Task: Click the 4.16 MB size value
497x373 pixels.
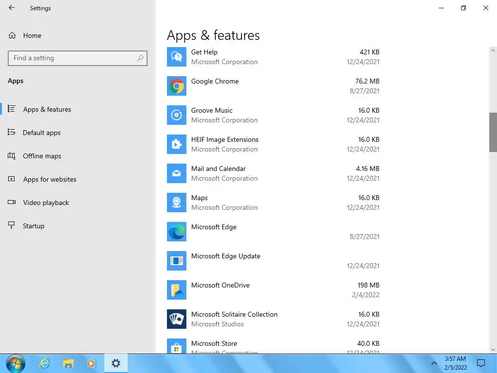Action: click(368, 169)
